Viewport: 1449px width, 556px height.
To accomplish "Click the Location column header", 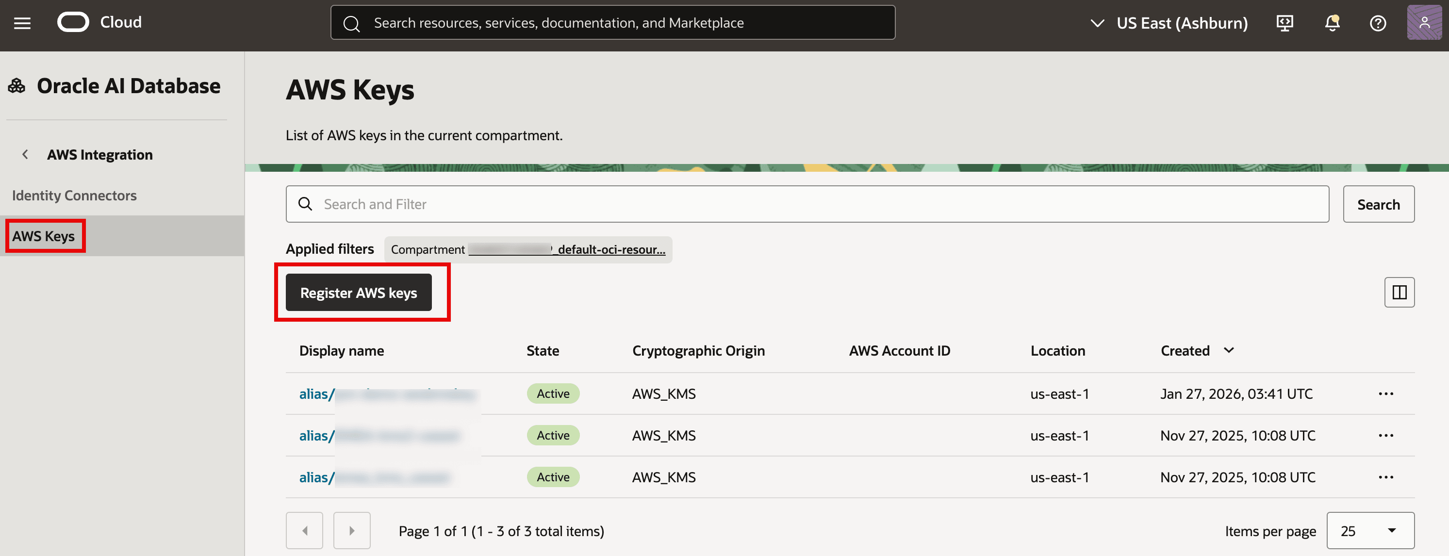I will pyautogui.click(x=1057, y=351).
